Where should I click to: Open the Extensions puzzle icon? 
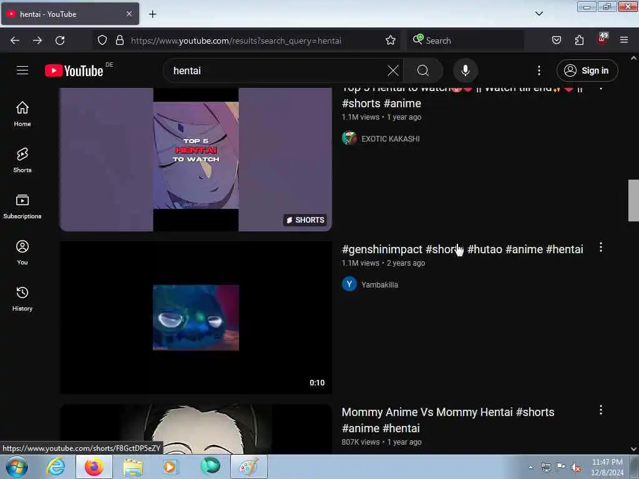(x=579, y=40)
